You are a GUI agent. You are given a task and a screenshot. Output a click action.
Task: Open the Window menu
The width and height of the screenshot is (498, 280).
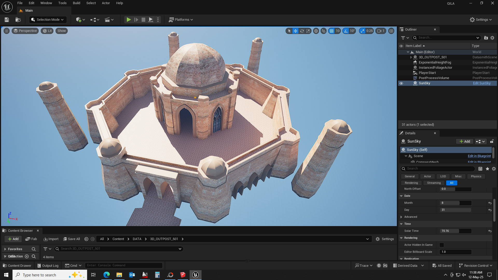point(46,3)
